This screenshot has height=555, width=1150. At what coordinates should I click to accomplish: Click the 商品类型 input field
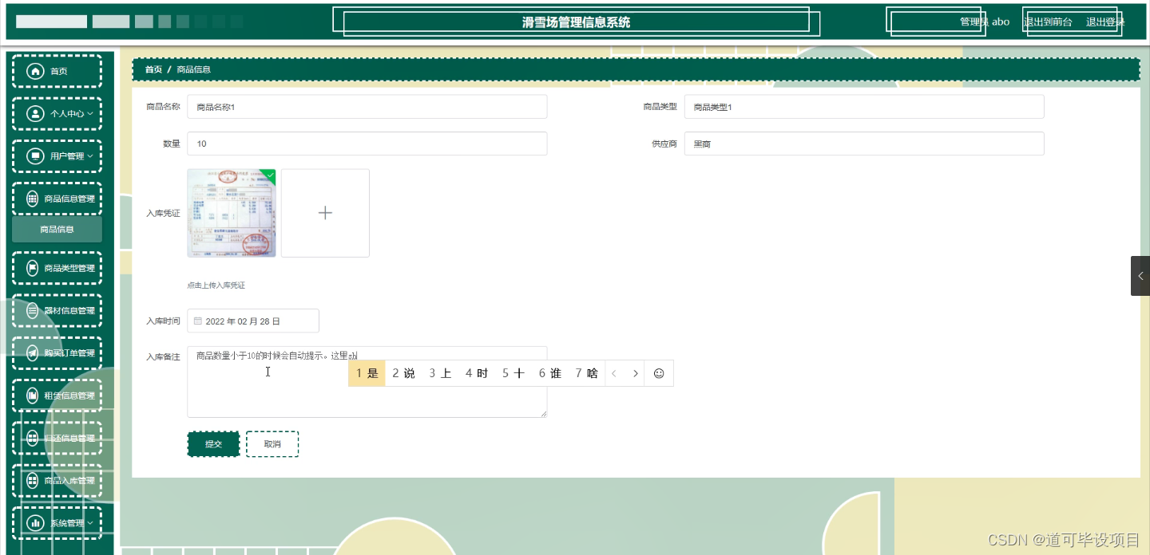864,107
